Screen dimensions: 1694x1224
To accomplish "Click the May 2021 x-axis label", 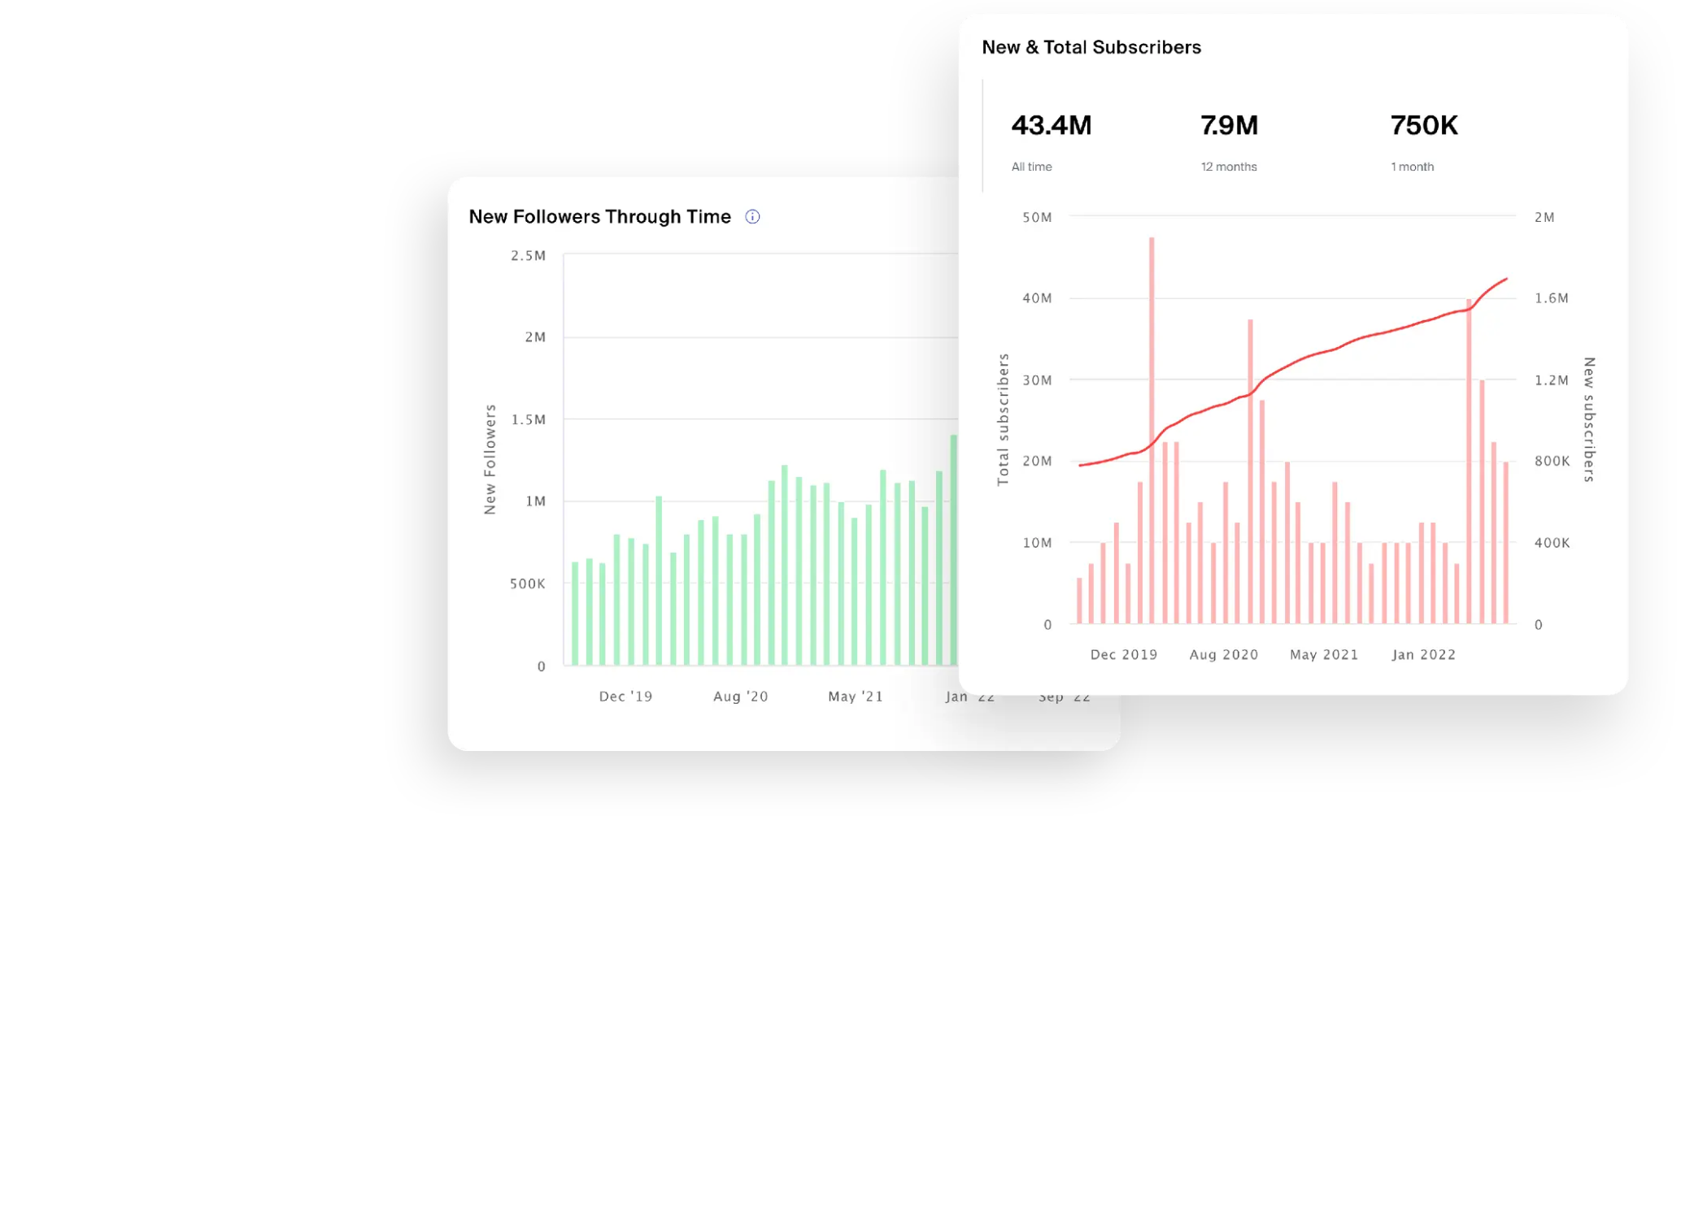I will click(1323, 655).
